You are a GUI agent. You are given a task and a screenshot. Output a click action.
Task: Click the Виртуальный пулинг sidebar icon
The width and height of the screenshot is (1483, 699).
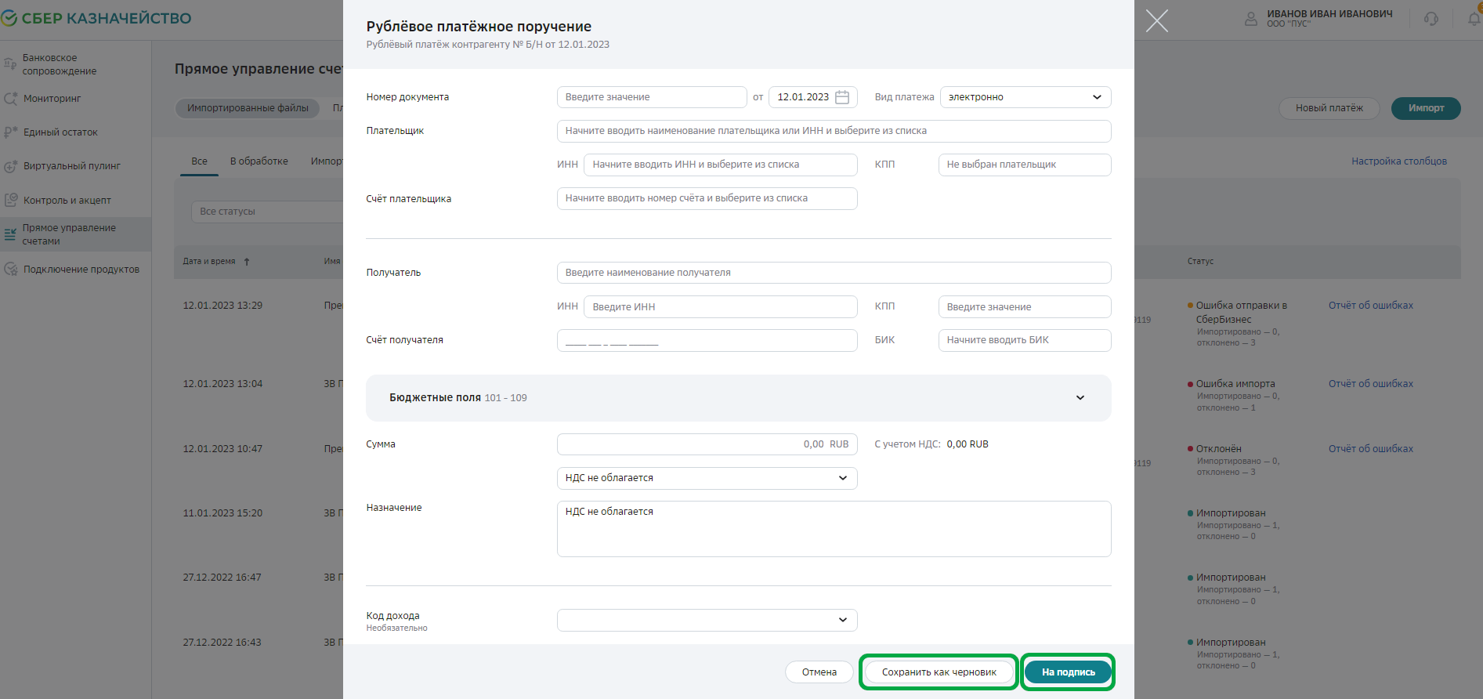[x=10, y=166]
